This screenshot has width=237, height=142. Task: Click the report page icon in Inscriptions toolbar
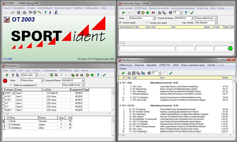coord(13,75)
